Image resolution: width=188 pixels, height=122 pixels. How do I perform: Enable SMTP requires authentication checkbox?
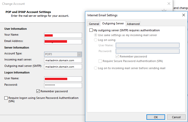click(91, 30)
